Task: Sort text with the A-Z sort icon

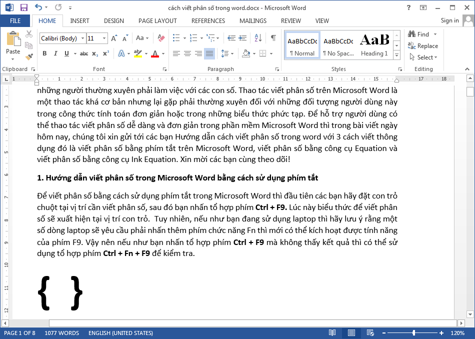Action: [x=258, y=38]
